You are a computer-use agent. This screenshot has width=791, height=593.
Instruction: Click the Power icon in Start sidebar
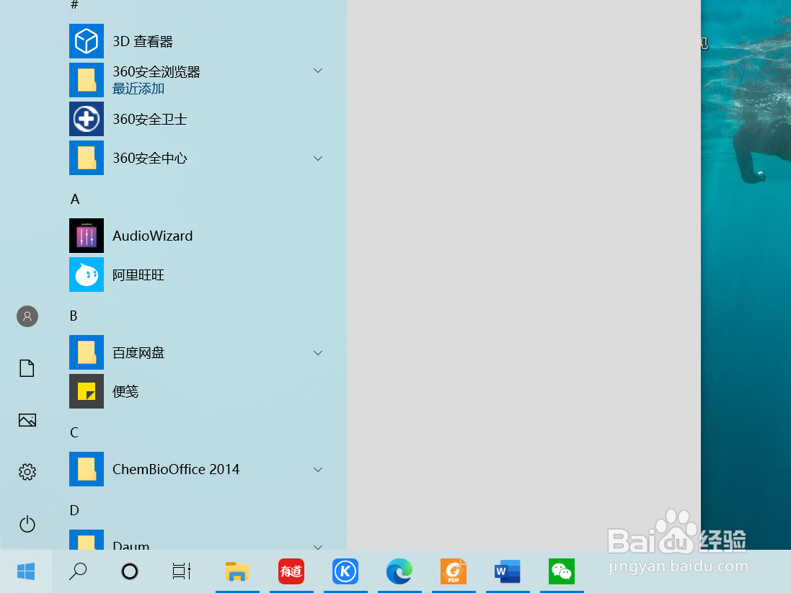(x=27, y=524)
